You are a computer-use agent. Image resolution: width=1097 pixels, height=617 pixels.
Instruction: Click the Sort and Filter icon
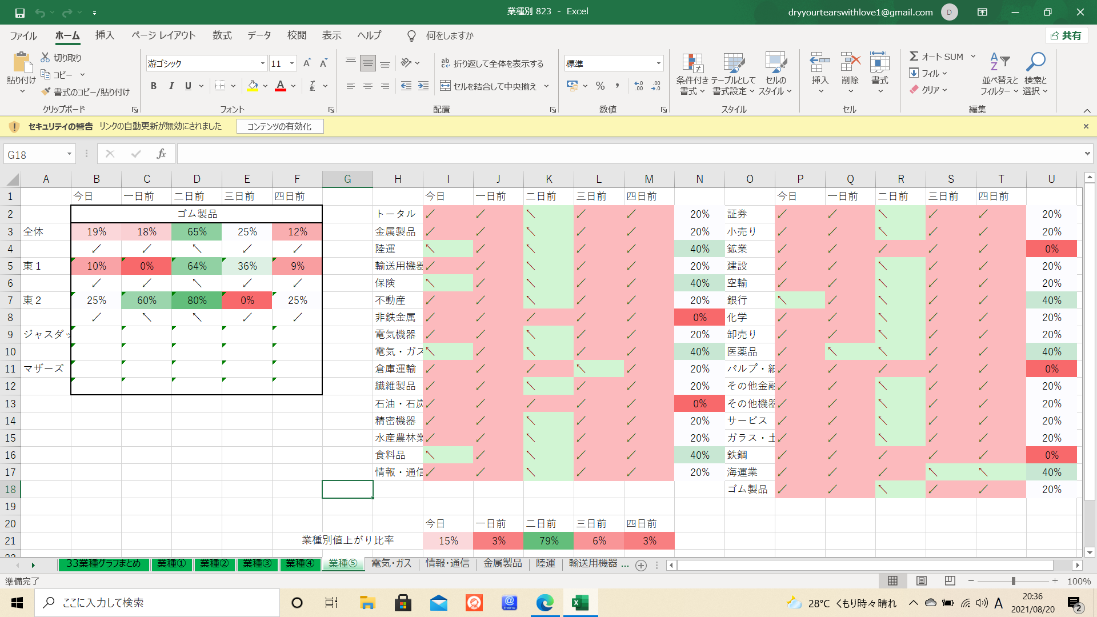tap(999, 62)
